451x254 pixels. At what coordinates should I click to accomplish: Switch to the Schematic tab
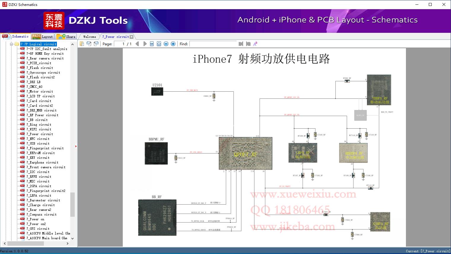click(x=15, y=36)
